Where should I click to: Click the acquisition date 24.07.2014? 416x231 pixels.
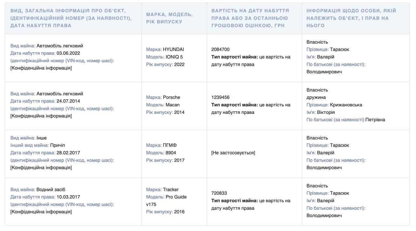point(68,101)
